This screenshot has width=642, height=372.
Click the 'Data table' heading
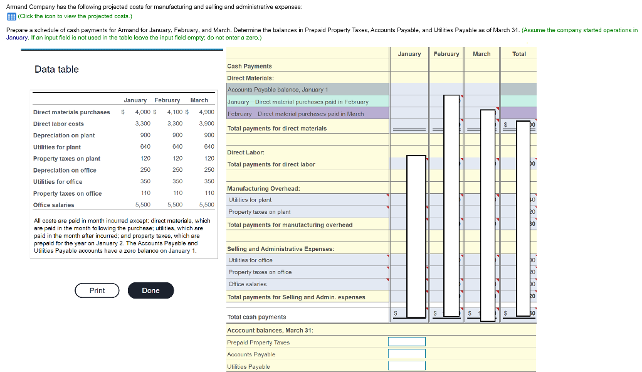56,69
